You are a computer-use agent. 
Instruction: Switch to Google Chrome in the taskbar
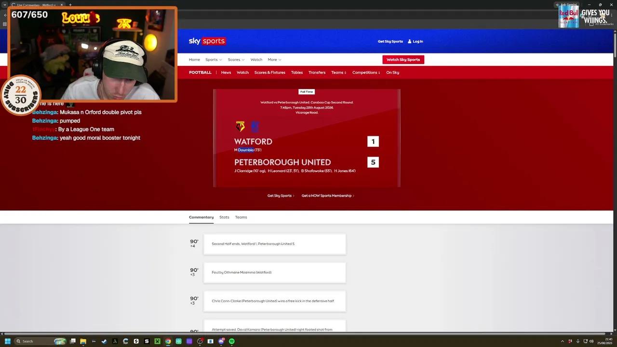[x=168, y=341]
